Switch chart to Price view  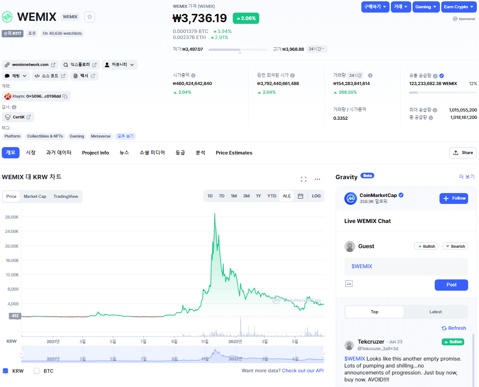[x=11, y=196]
